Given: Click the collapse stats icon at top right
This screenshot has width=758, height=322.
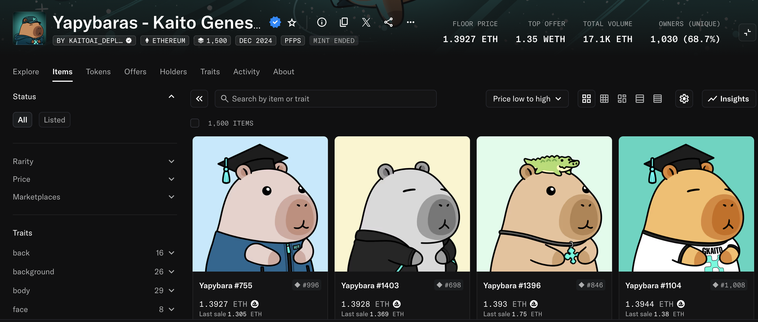Looking at the screenshot, I should 747,32.
